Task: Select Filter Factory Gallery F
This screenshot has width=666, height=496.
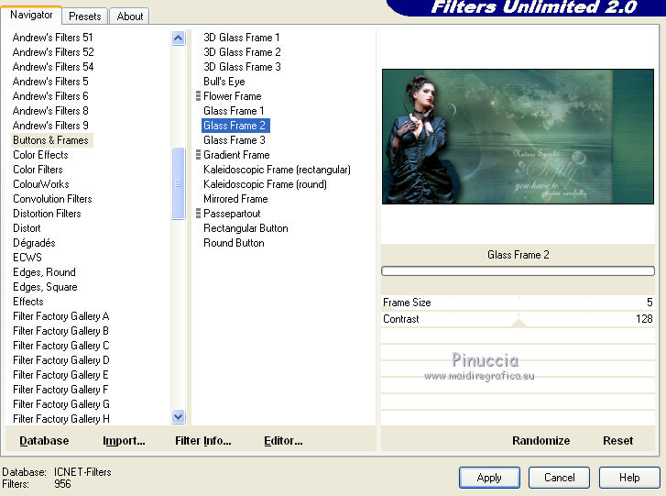Action: [60, 390]
